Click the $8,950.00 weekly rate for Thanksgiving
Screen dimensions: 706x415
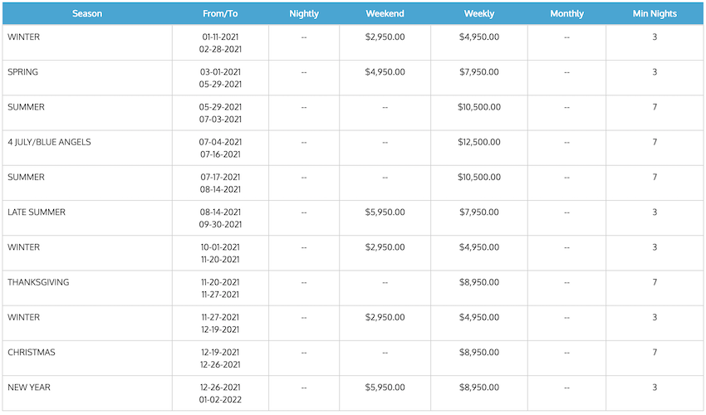coord(479,282)
